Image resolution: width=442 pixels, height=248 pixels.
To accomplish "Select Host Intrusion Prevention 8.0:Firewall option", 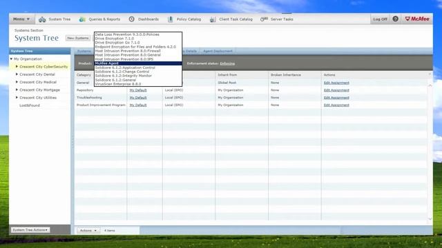I will click(x=138, y=51).
